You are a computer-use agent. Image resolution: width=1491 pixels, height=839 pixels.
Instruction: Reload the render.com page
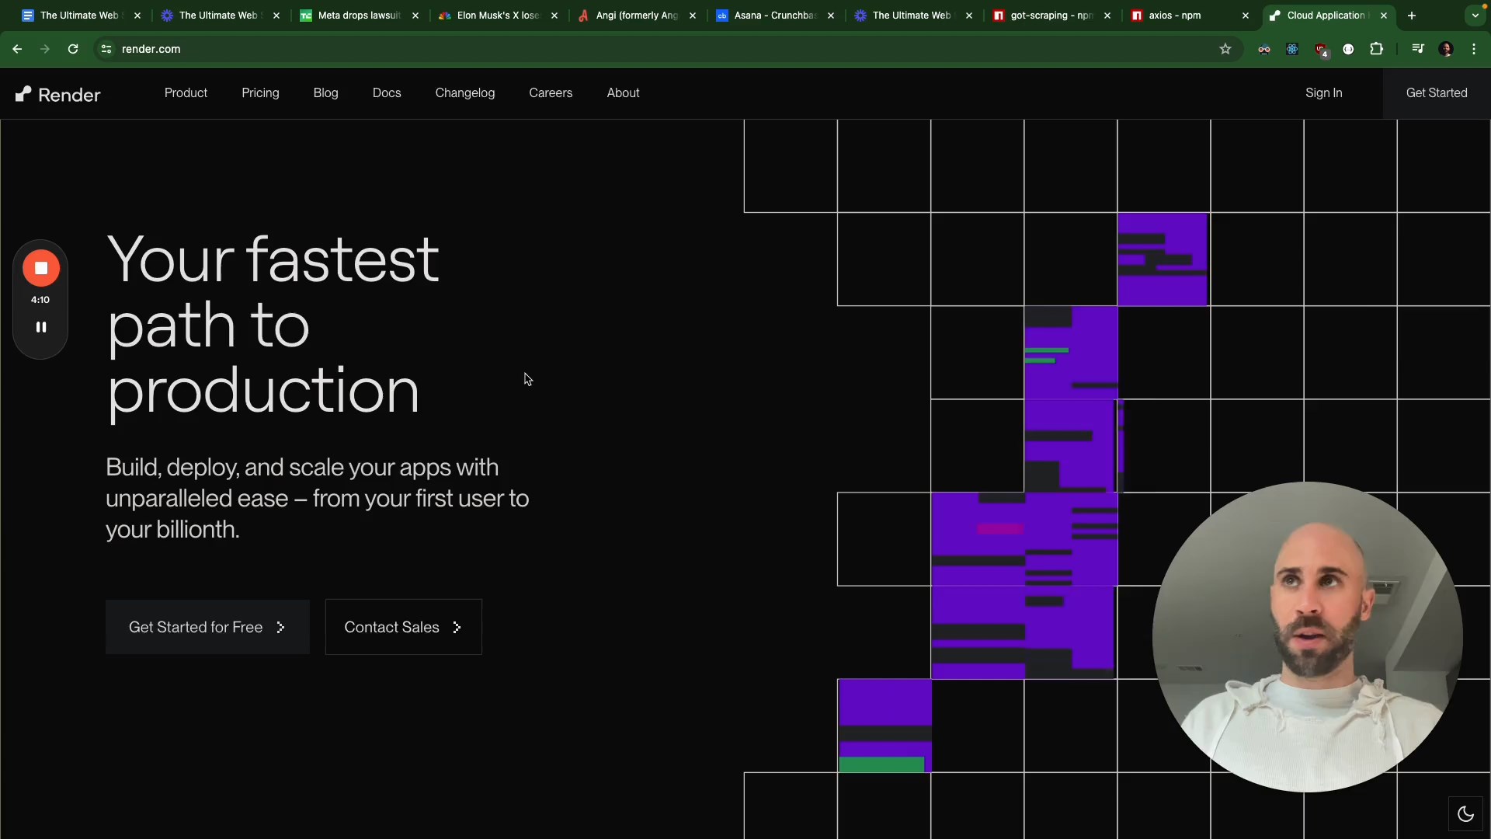tap(73, 49)
